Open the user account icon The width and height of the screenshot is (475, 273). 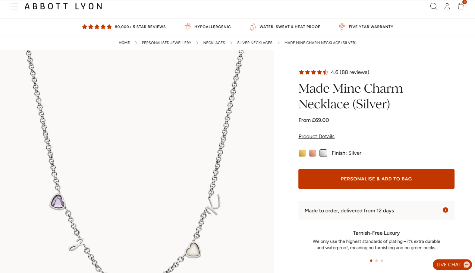point(447,6)
